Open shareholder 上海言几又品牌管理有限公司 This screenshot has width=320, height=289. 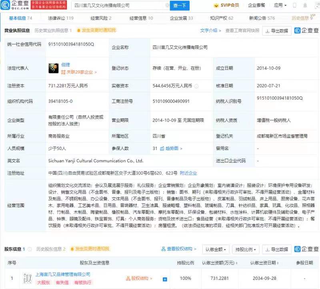pyautogui.click(x=63, y=274)
